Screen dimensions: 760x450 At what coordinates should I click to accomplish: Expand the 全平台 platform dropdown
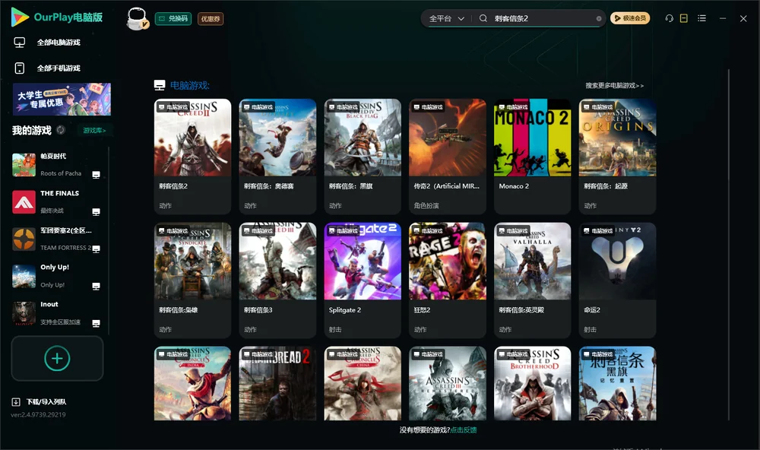click(447, 18)
